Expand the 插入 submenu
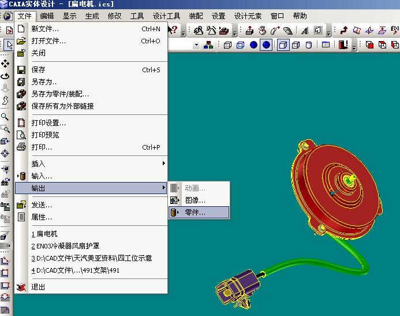The height and width of the screenshot is (316, 400). click(x=91, y=163)
